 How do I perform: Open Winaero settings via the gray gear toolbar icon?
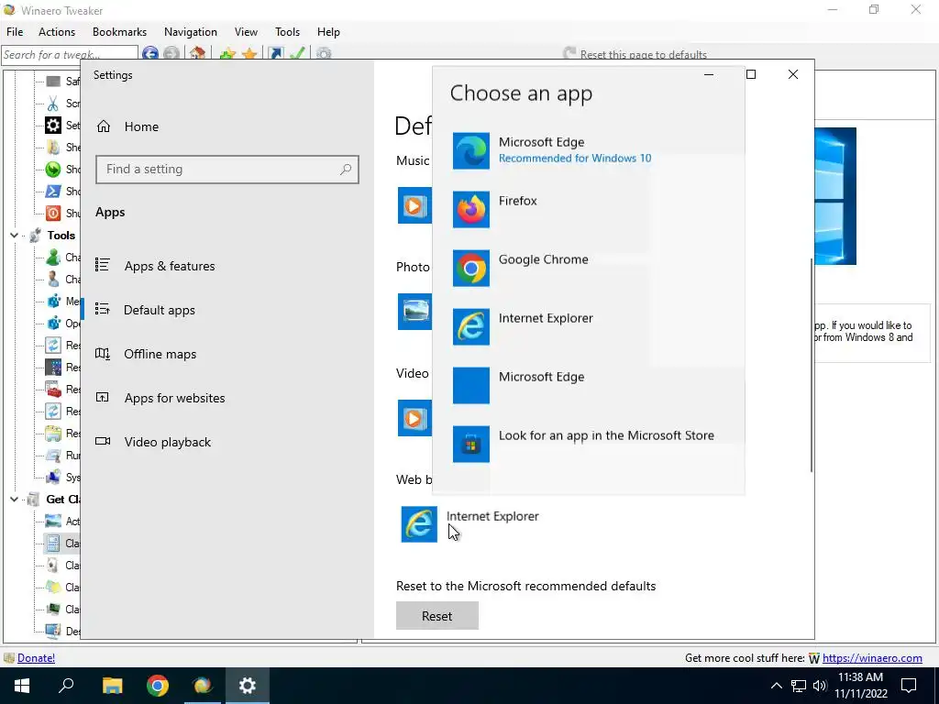324,54
